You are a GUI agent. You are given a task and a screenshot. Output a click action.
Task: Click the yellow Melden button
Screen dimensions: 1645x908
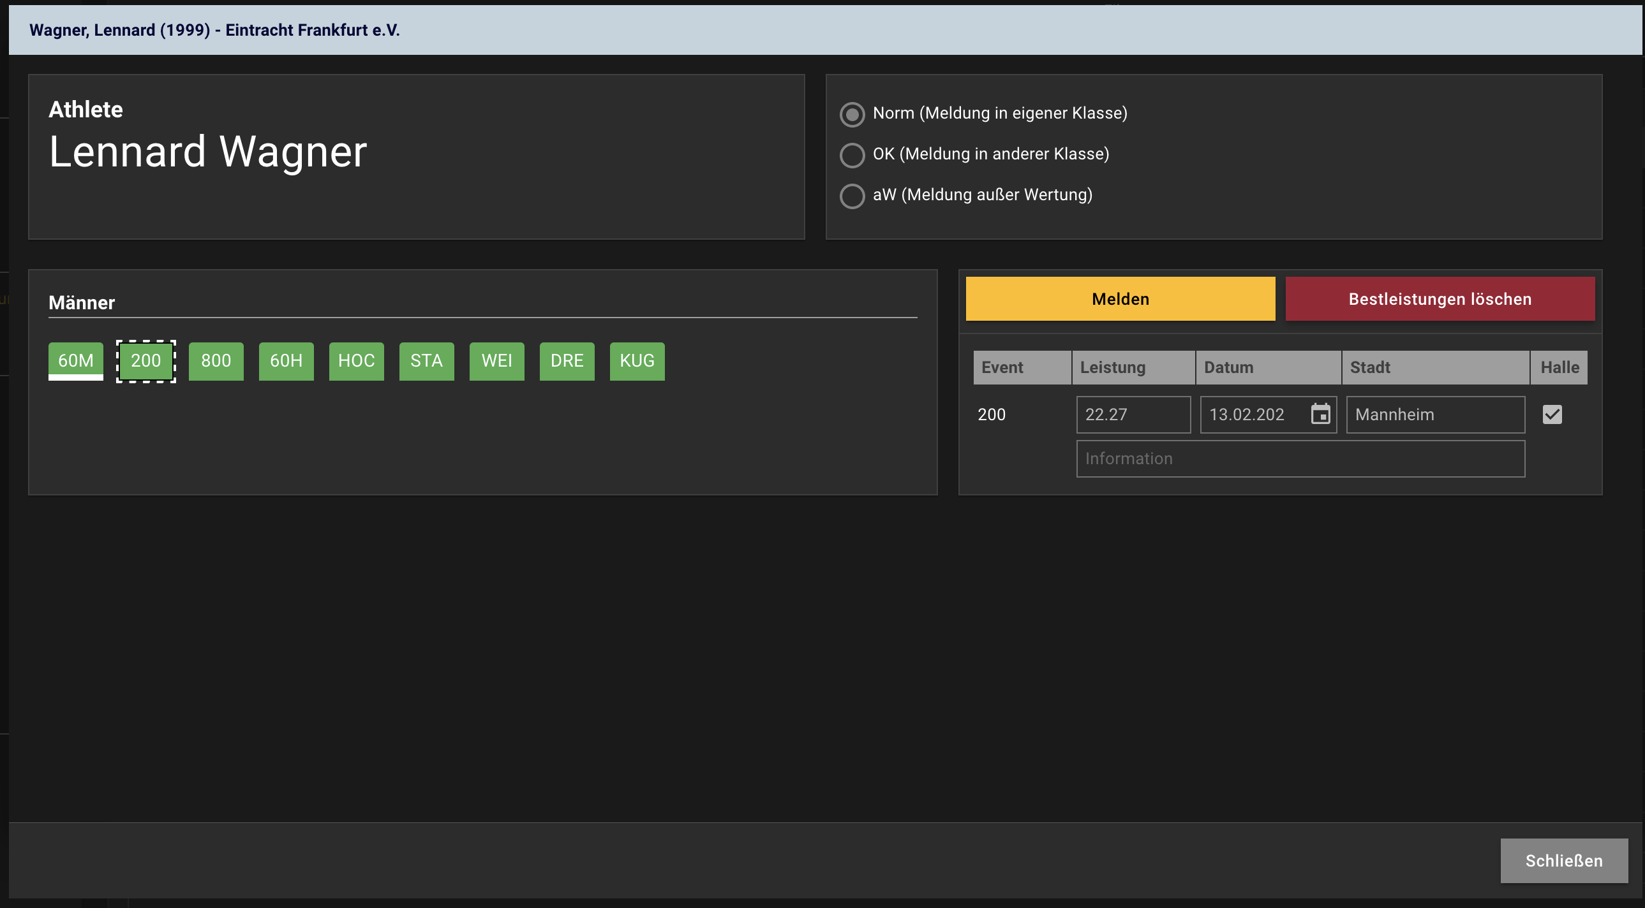[1120, 298]
